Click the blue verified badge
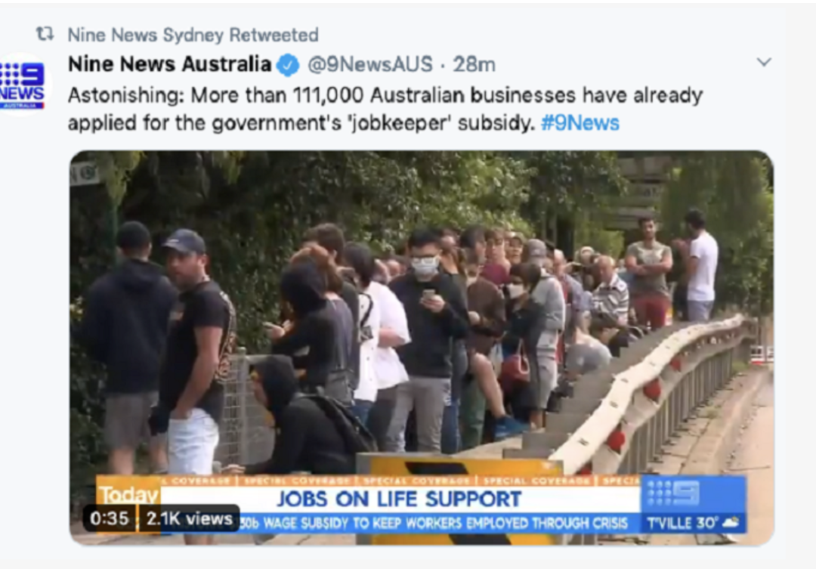Screen dimensions: 816x569 (288, 66)
